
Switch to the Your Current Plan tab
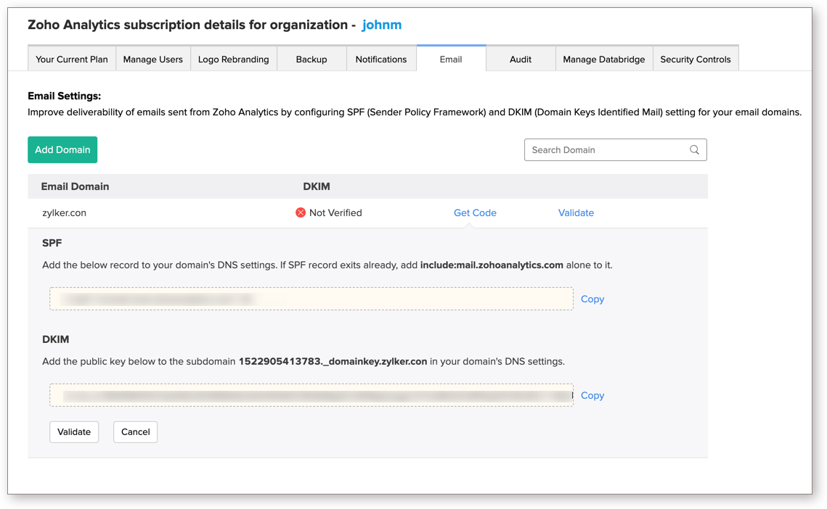point(71,59)
